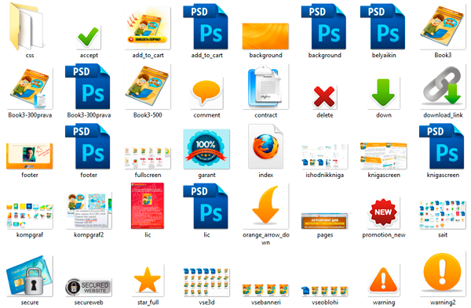Select the secure credit card padlock image
471x308 pixels.
30,276
